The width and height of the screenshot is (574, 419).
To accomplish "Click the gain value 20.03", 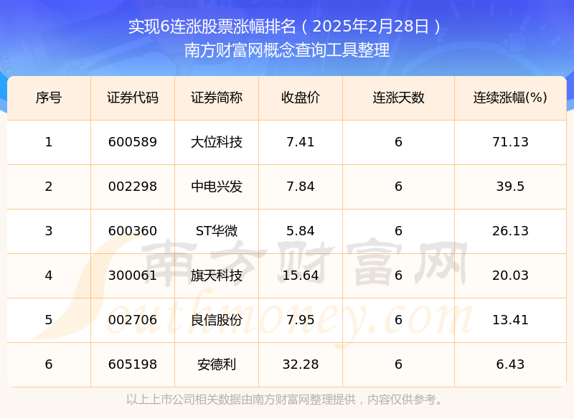I will 510,276.
